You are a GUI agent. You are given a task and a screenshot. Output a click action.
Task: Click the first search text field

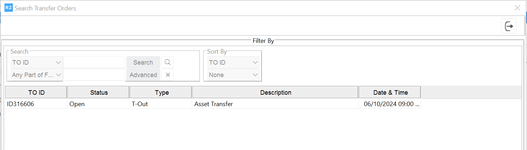pos(94,63)
